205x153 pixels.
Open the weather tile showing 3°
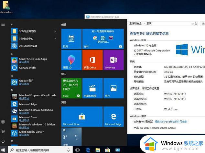click(x=71, y=137)
